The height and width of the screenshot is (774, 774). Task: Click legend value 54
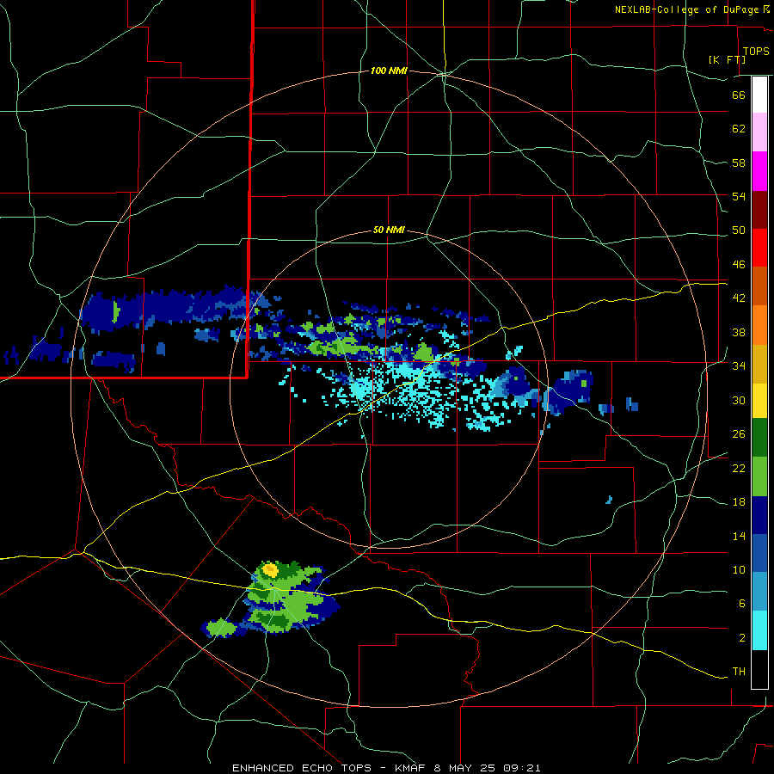(739, 196)
